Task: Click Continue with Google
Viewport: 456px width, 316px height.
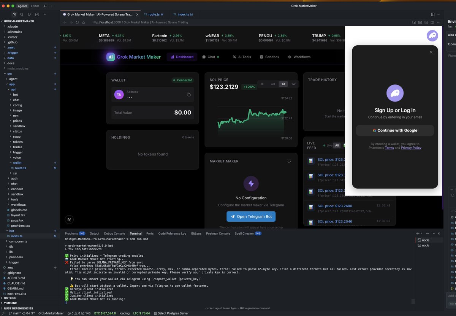Action: 395,130
